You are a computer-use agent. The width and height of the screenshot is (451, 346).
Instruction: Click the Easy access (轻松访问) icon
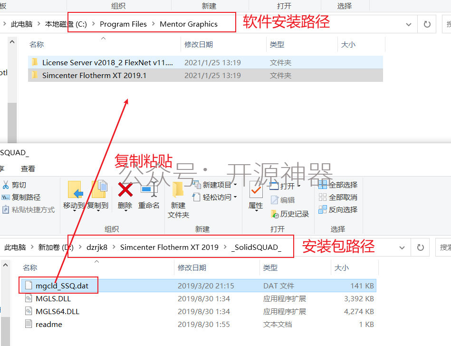point(196,198)
